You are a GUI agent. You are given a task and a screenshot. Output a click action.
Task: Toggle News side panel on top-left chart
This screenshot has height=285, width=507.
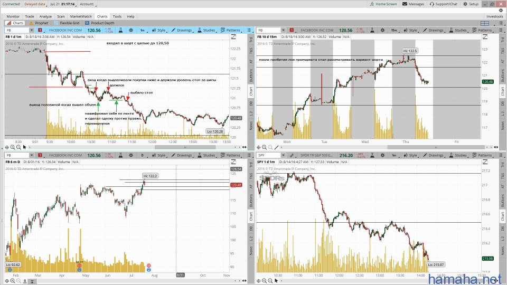251,126
